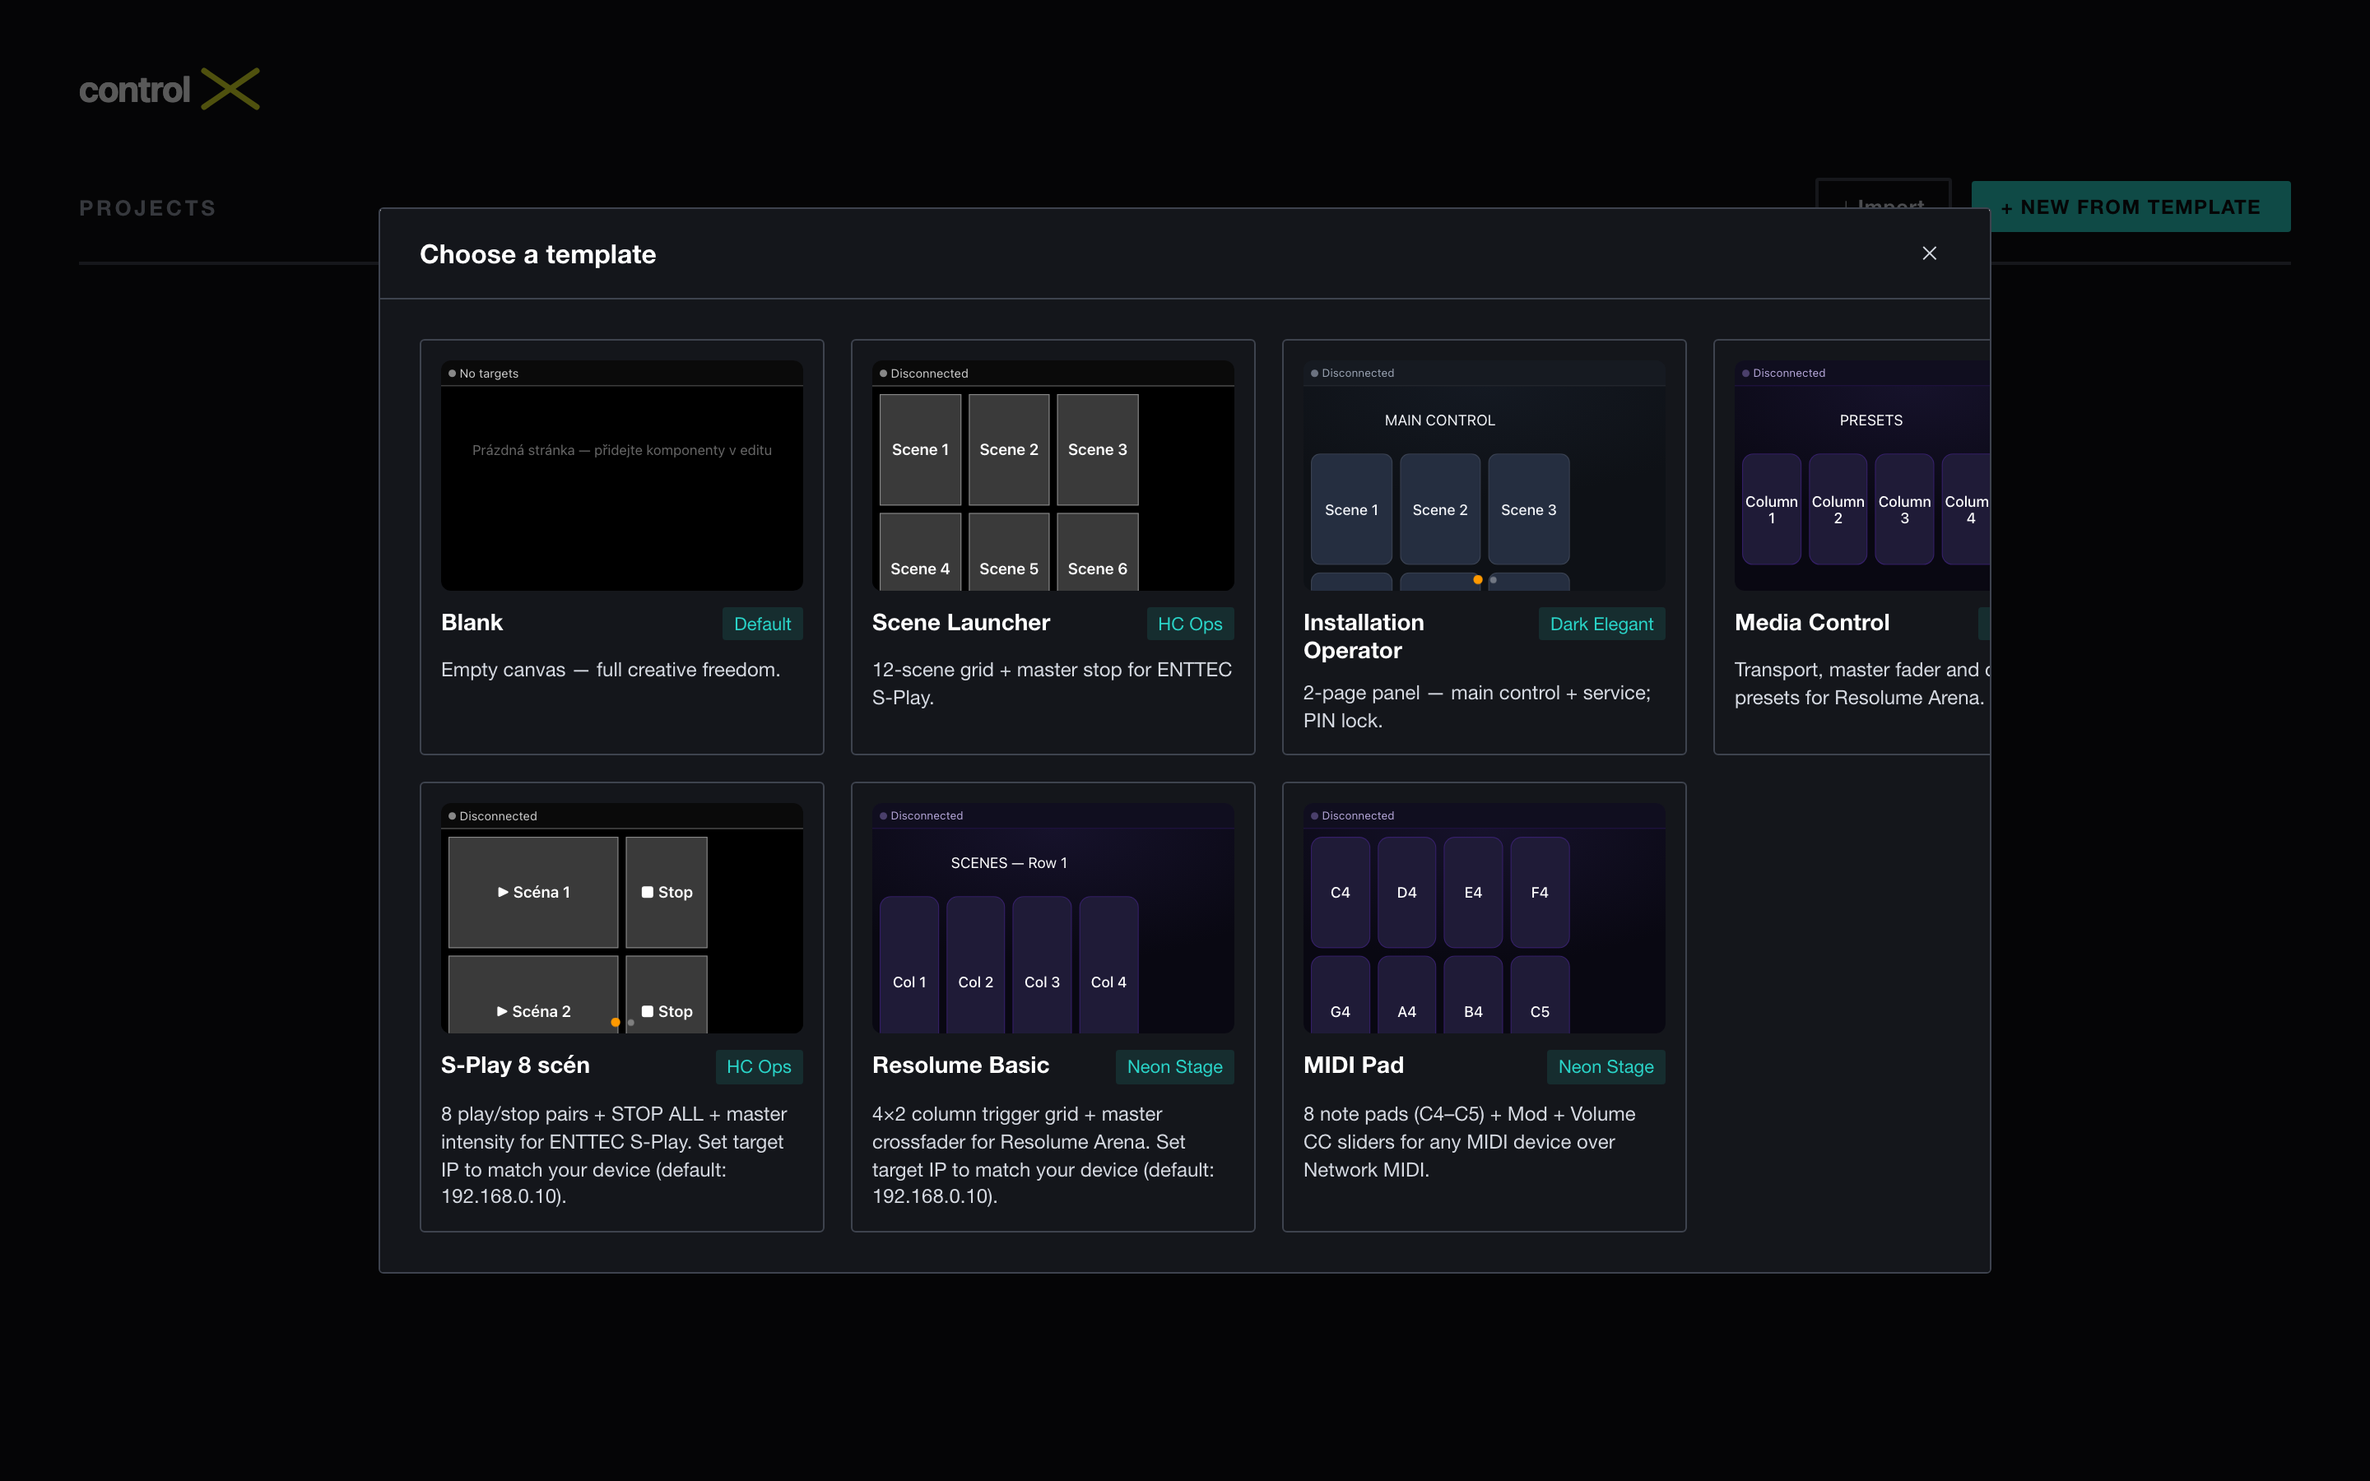2370x1481 pixels.
Task: Click the Scene Launcher title
Action: (x=960, y=623)
